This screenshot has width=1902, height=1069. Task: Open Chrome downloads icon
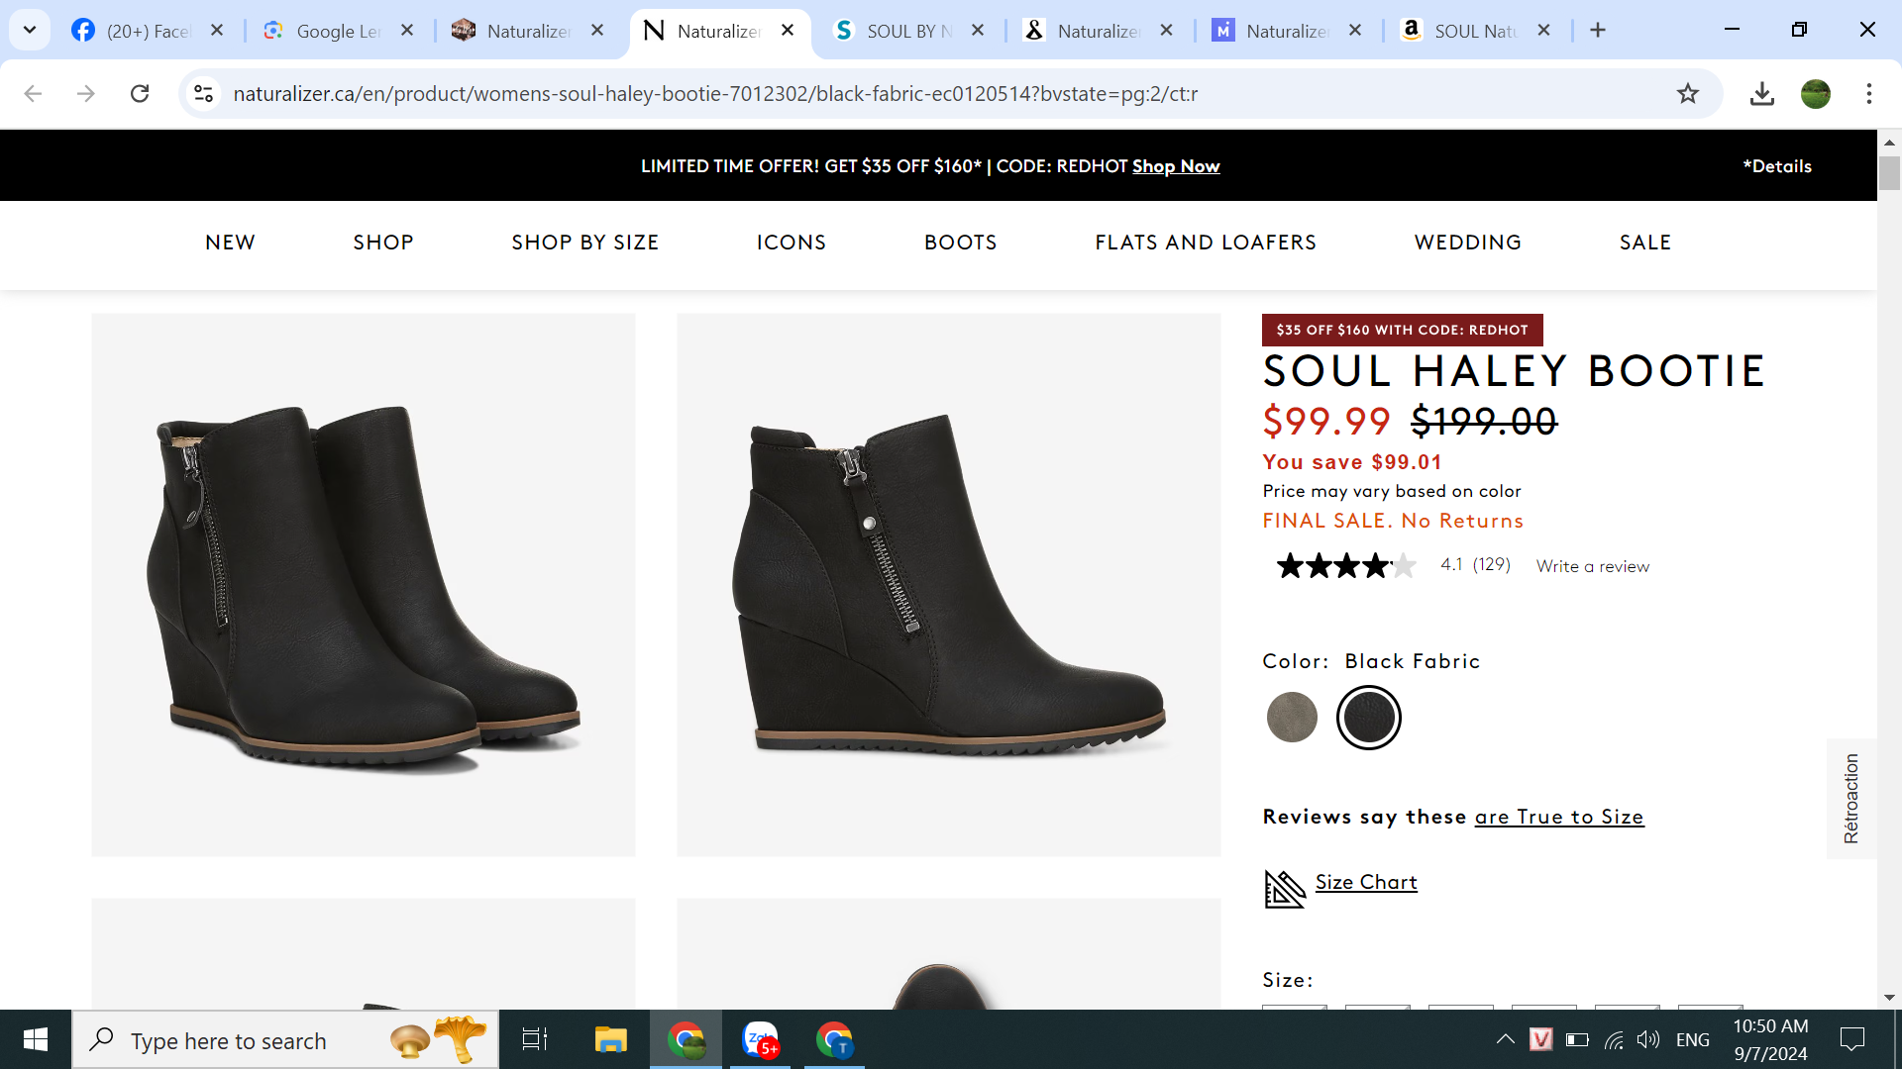pyautogui.click(x=1761, y=94)
